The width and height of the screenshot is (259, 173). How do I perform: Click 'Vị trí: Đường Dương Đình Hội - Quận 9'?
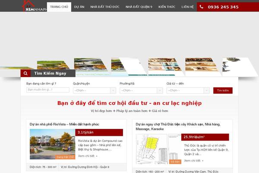tap(85, 167)
